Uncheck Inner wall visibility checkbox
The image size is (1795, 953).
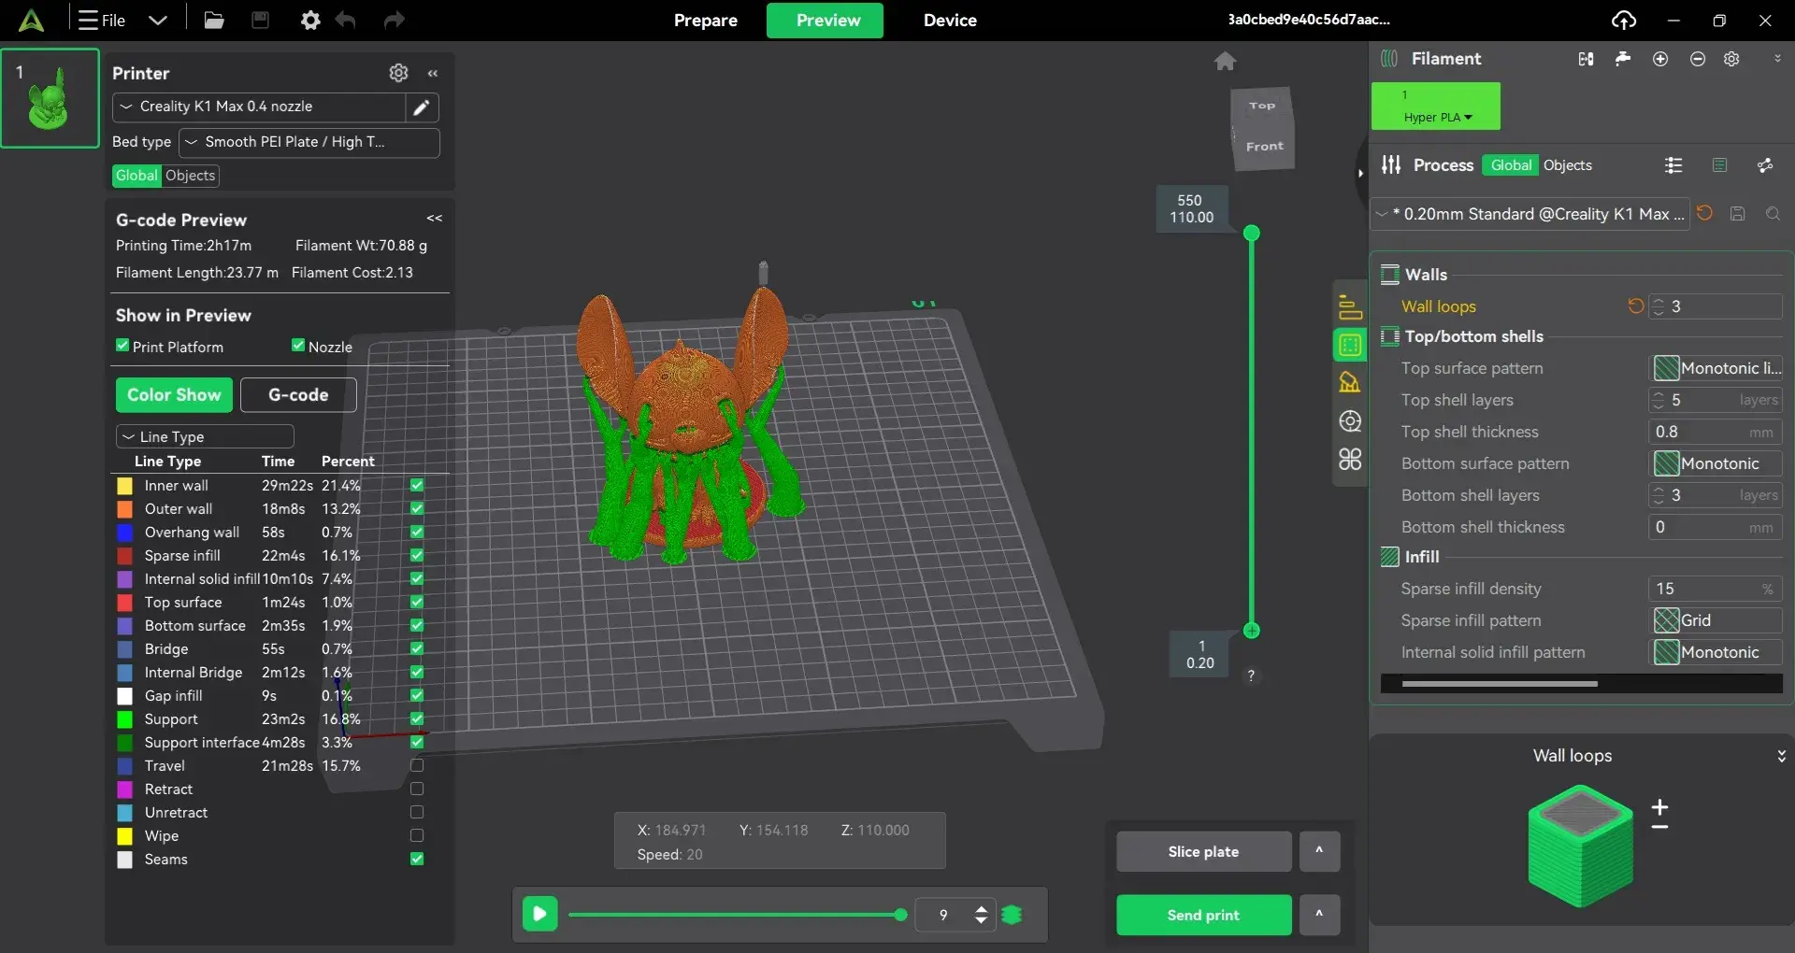click(417, 485)
